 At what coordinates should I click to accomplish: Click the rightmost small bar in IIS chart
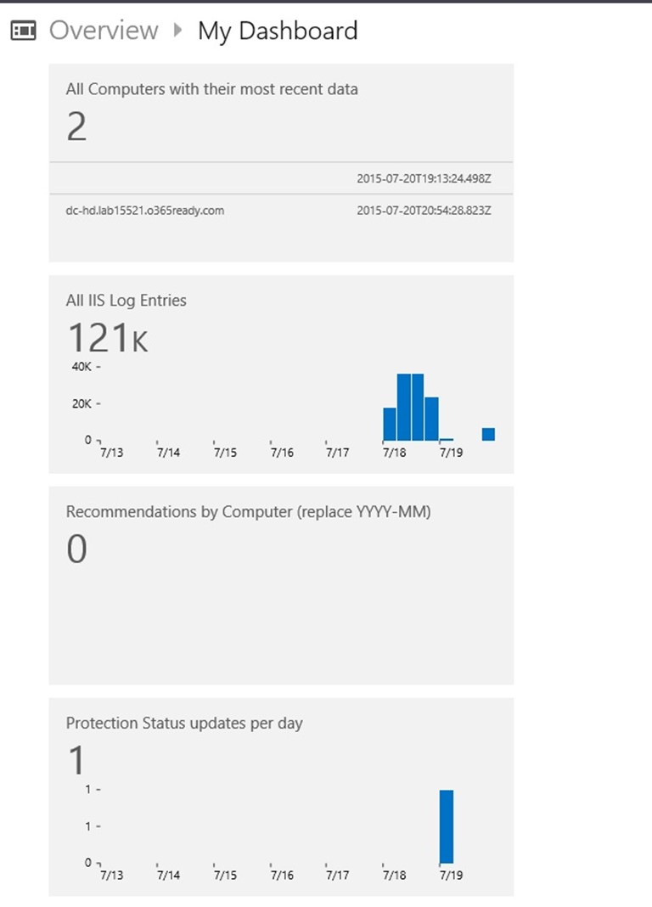(488, 434)
